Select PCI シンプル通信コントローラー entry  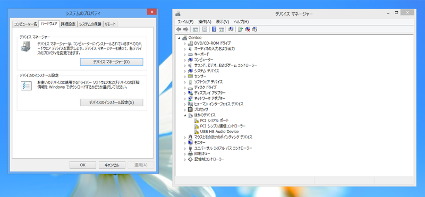click(223, 126)
